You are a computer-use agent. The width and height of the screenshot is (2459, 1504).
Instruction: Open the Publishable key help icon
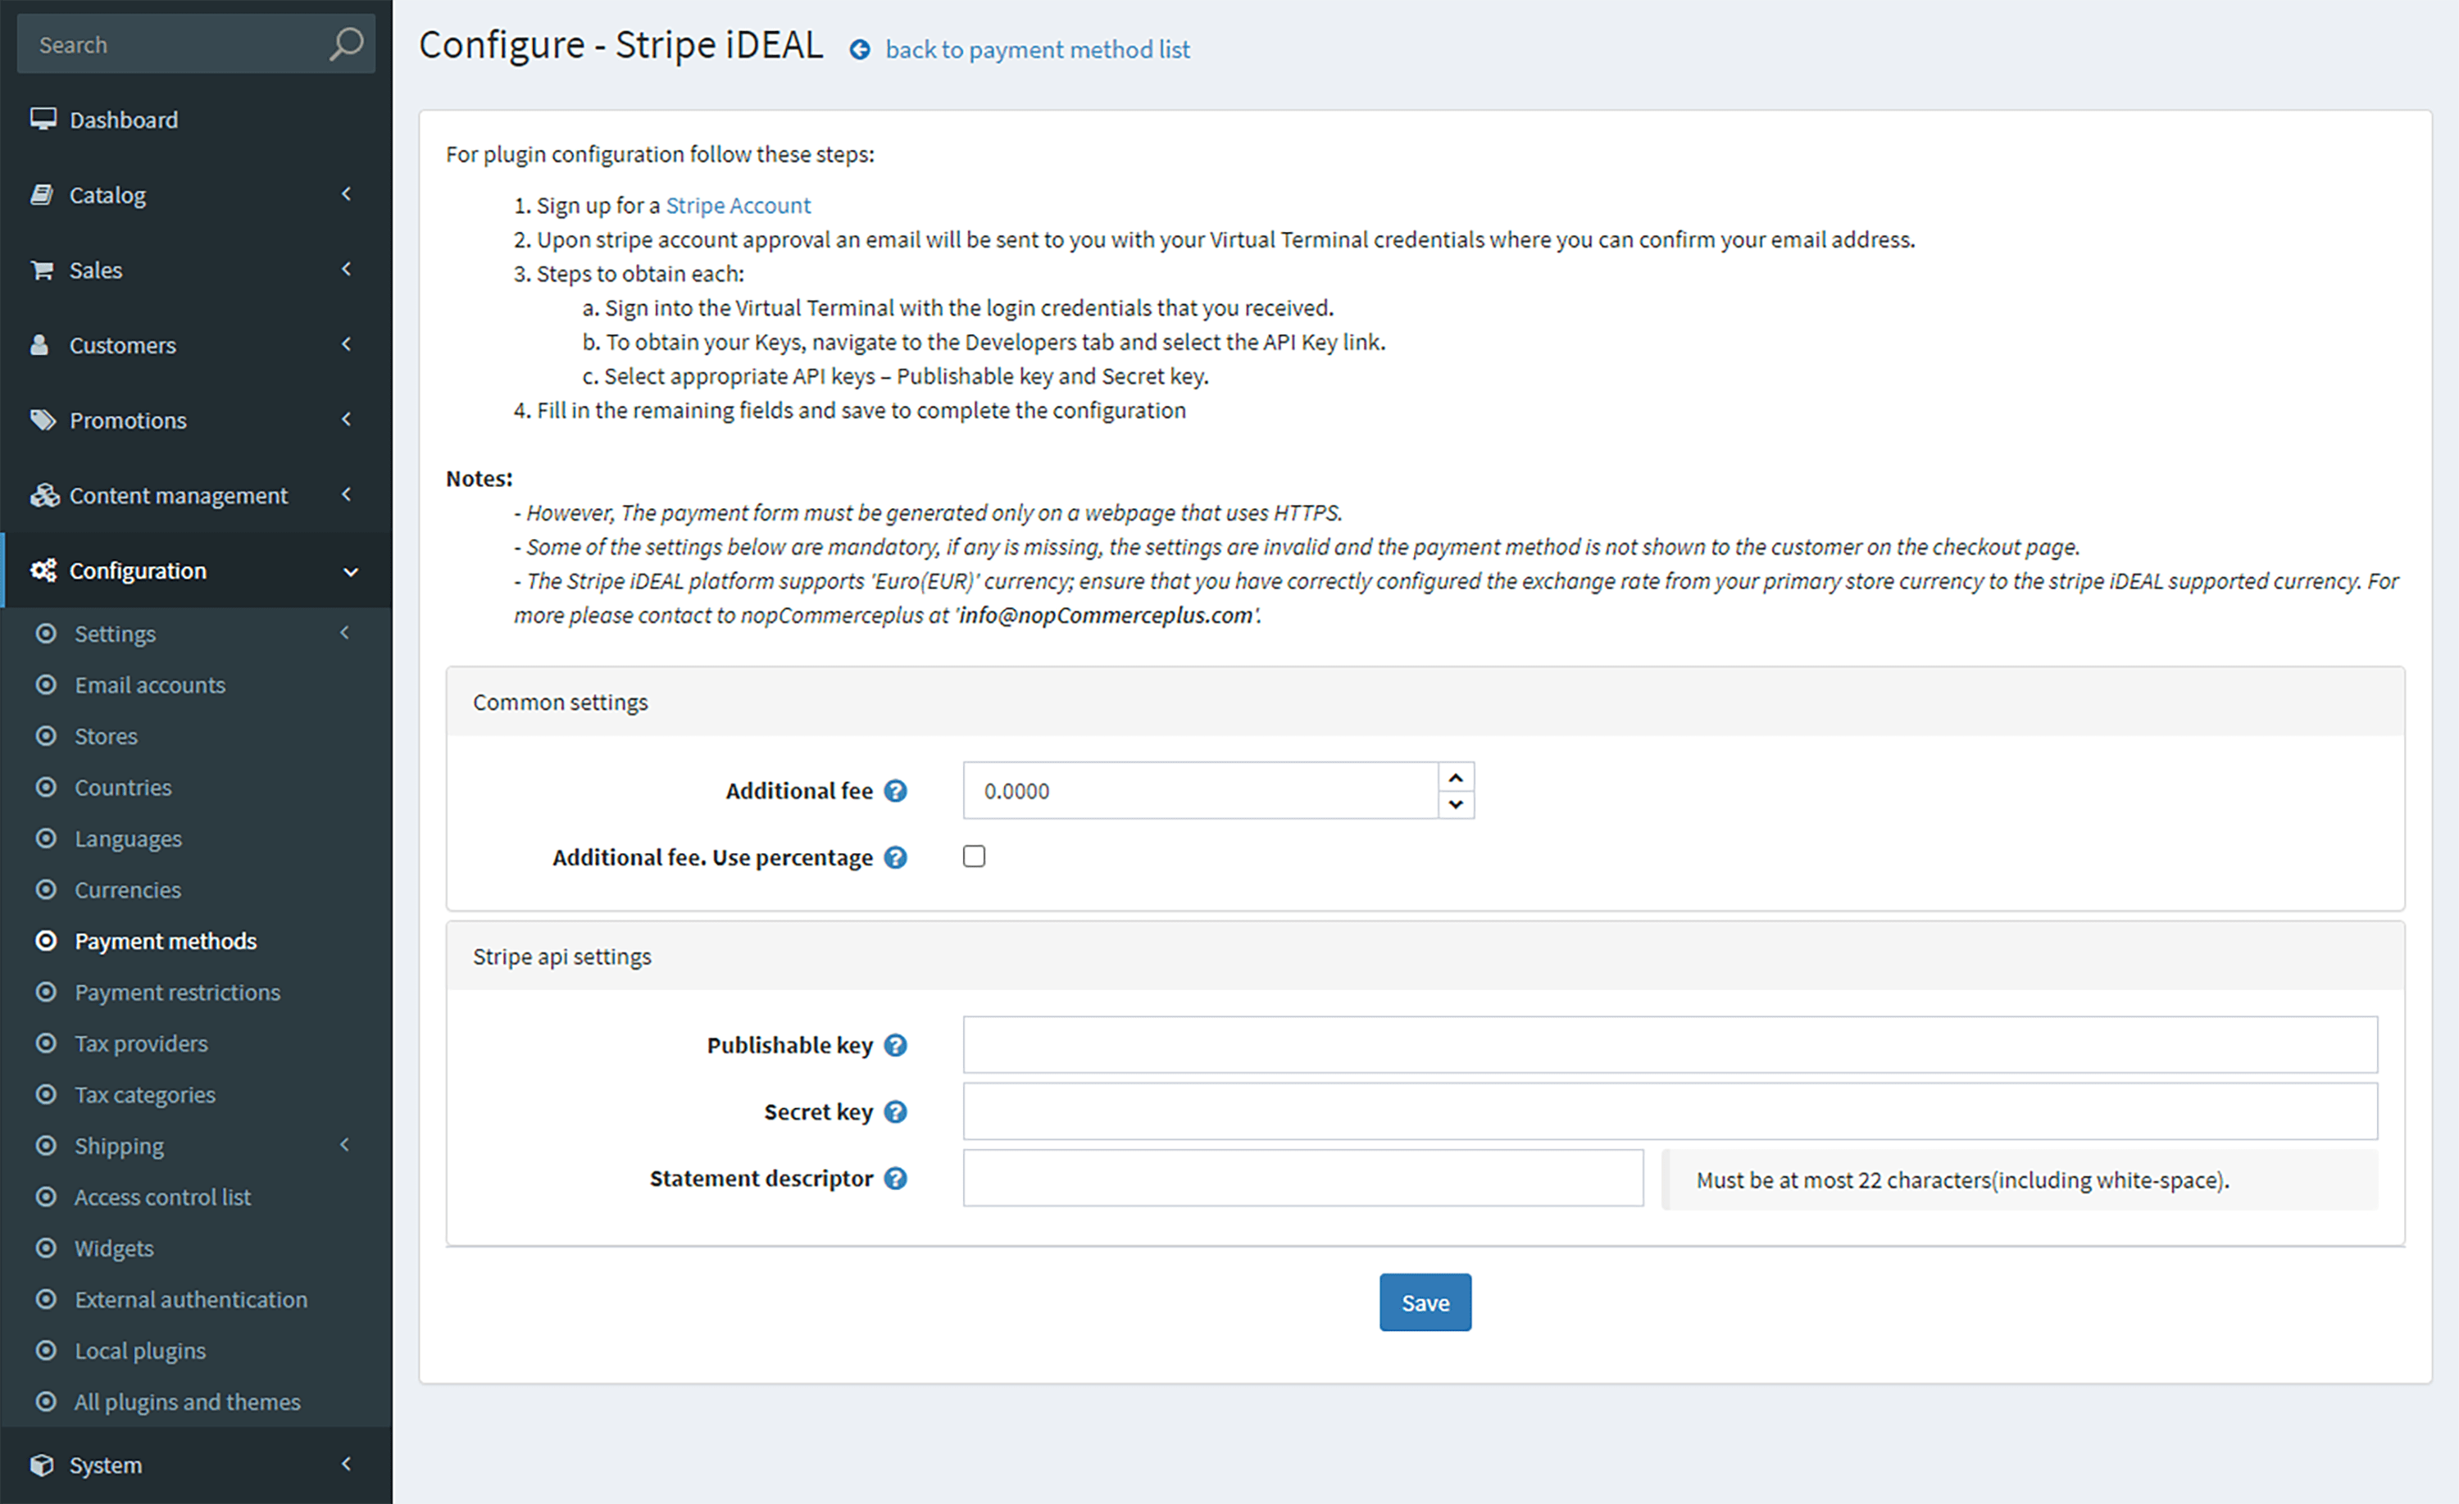point(896,1045)
